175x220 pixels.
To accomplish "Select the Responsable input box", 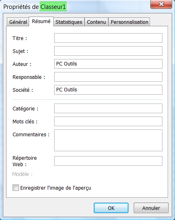I will 108,77.
